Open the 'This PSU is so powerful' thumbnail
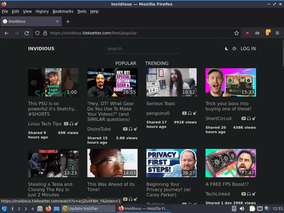The width and height of the screenshot is (284, 213). (53, 82)
